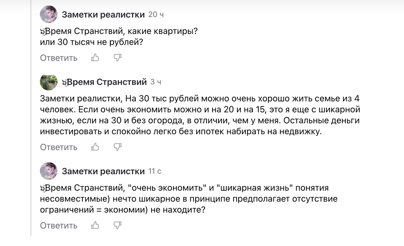Screen dimensions: 404x246
Task: Click the avatar of Время Странствий
Action: click(48, 82)
